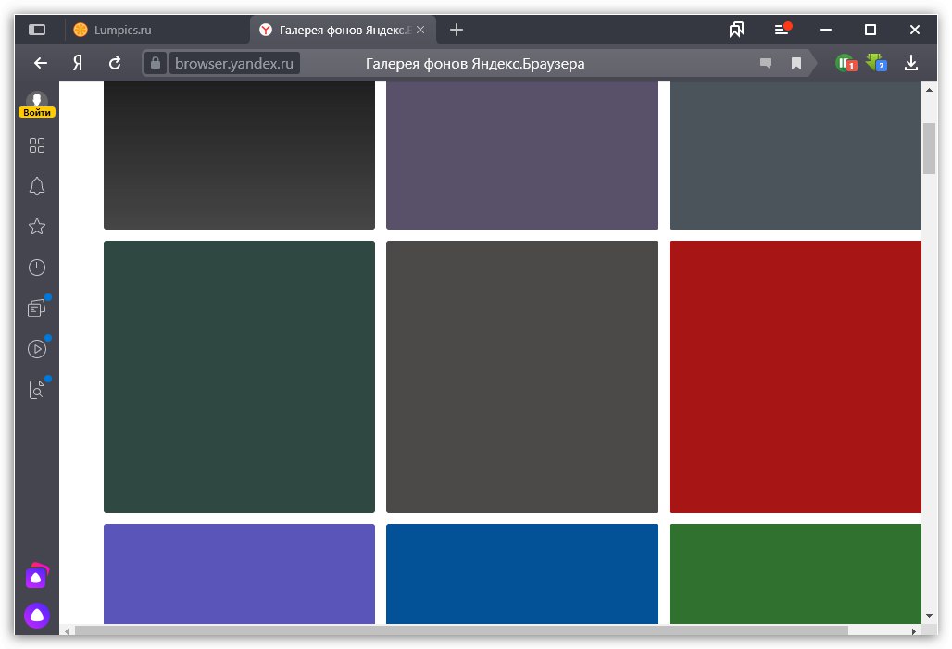This screenshot has width=952, height=649.
Task: Toggle the sidebar panel icon
Action: [37, 30]
